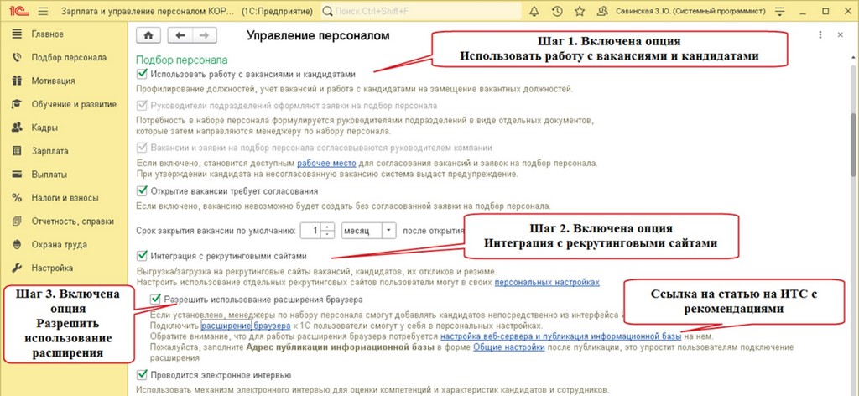Viewport: 859px width, 396px height.
Task: Open the form's three-dot more menu
Action: [820, 34]
